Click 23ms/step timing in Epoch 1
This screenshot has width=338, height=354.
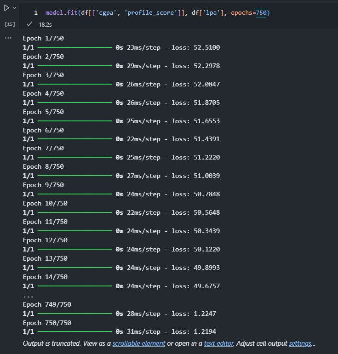pos(143,48)
